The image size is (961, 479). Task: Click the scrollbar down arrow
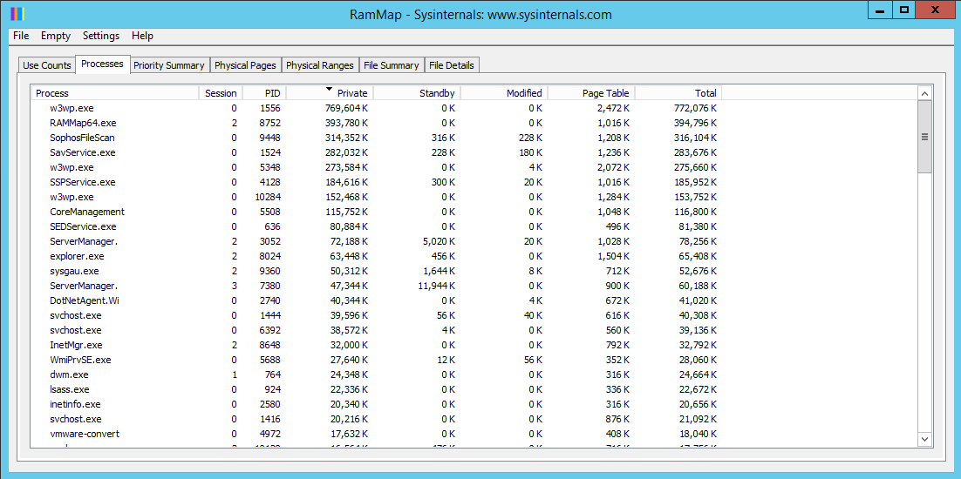(x=925, y=439)
